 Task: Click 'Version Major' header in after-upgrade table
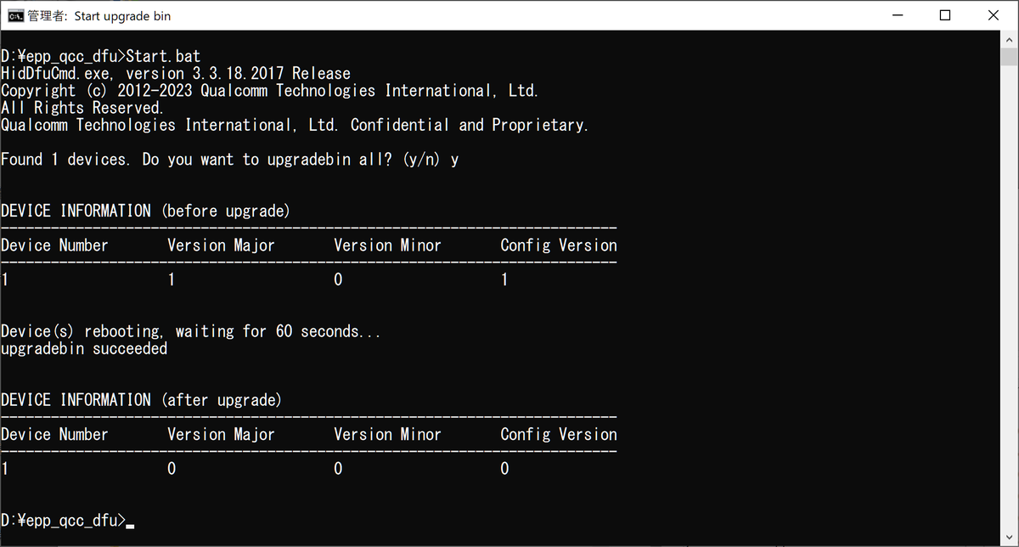pos(221,435)
